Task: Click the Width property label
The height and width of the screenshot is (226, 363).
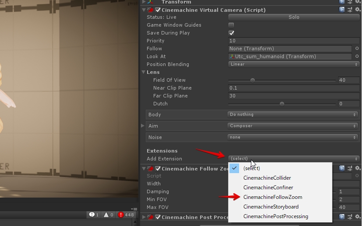Action: [x=154, y=184]
